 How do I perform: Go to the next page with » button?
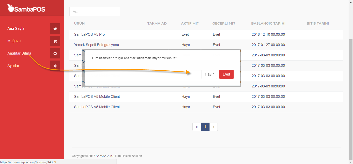pos(213,127)
